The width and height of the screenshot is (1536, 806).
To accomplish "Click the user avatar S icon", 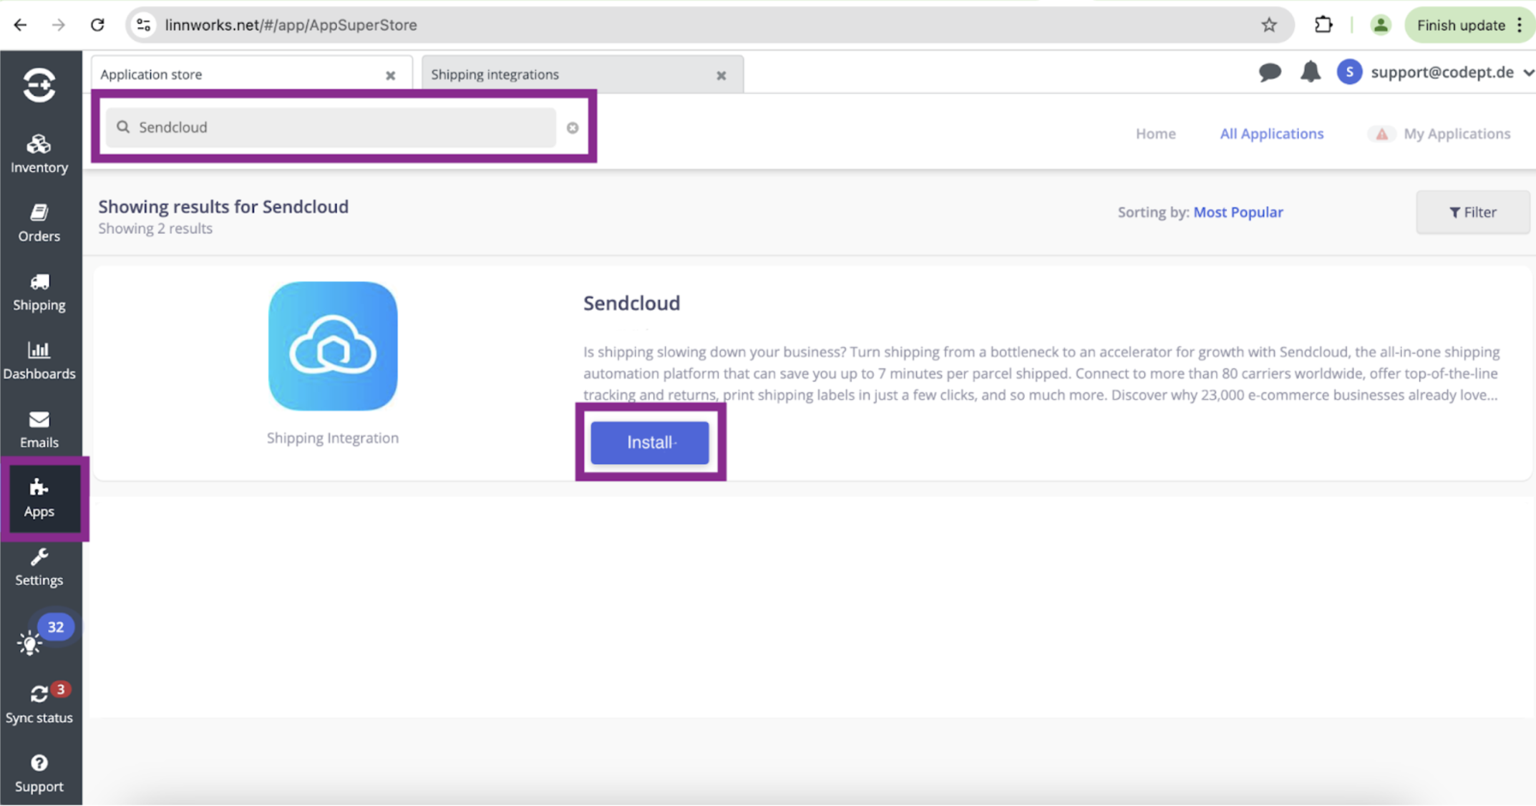I will click(1349, 72).
